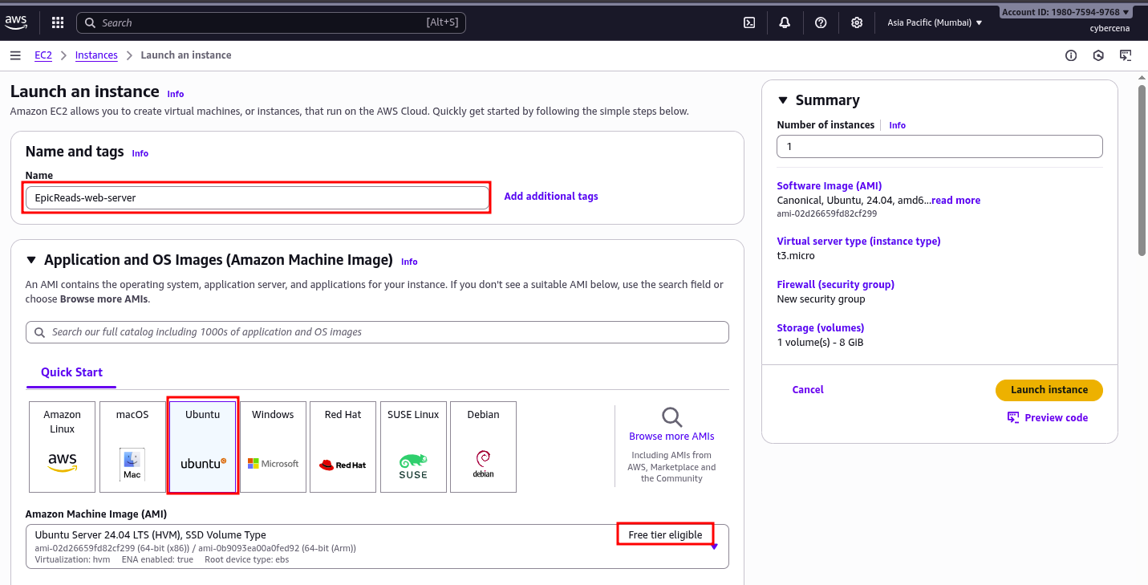Open Info link next to Name and tags
Screen dimensions: 1148x585
click(x=140, y=153)
